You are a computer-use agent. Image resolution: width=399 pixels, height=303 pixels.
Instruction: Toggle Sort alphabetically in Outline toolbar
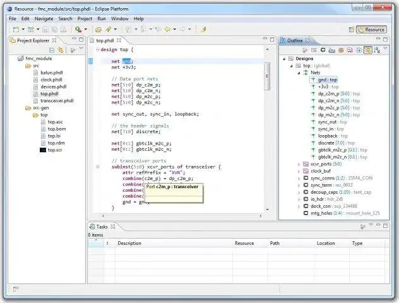[377, 50]
